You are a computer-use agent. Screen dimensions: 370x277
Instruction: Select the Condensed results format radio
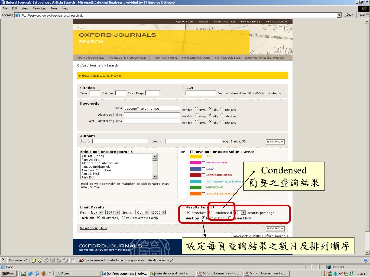click(211, 212)
